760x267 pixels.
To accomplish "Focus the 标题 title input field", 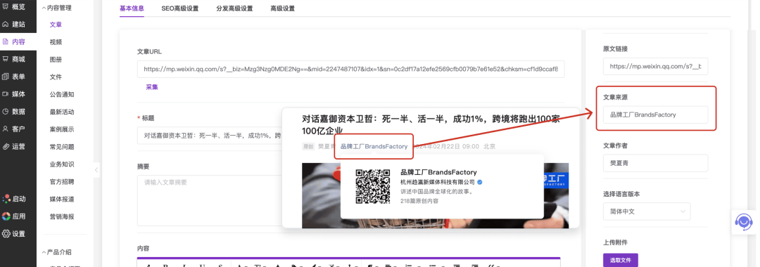I will point(210,136).
